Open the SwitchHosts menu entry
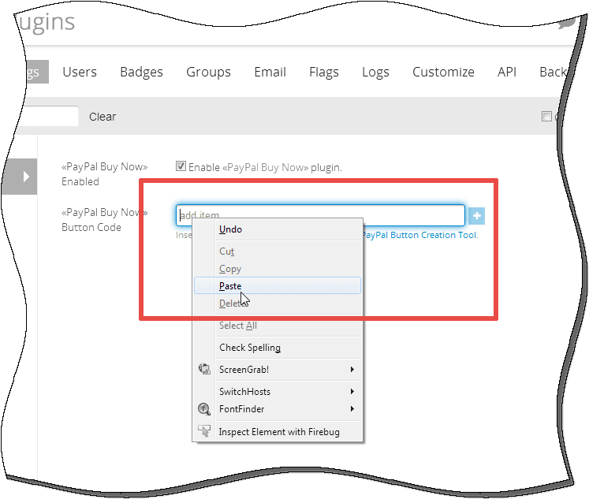Screen dimensions: 589x499 (x=278, y=392)
